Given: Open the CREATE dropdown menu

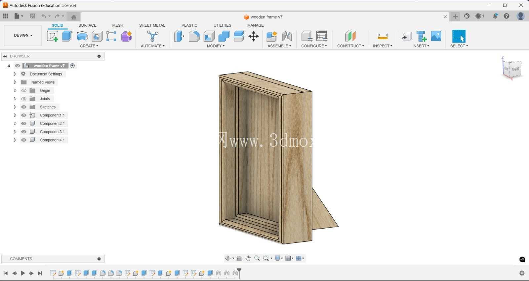Looking at the screenshot, I should [x=89, y=46].
